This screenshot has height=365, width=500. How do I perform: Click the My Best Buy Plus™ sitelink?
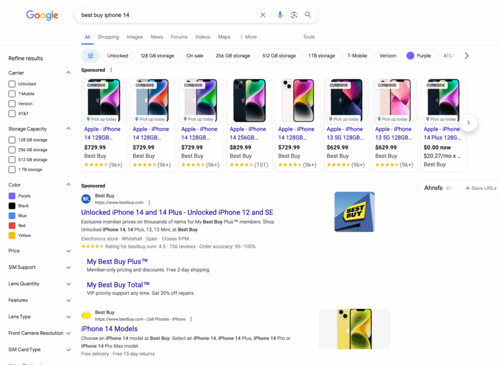click(117, 262)
